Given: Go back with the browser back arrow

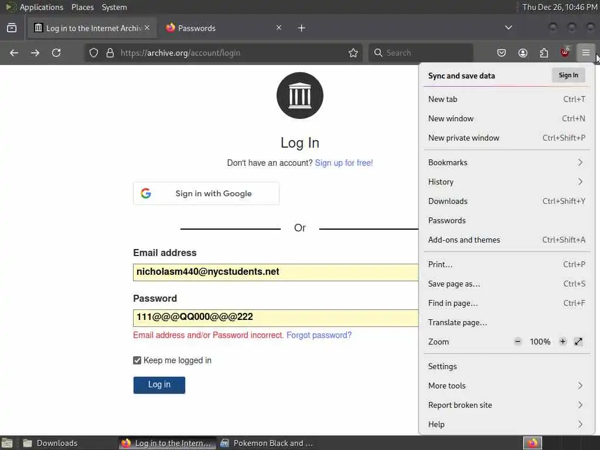Looking at the screenshot, I should (x=14, y=53).
